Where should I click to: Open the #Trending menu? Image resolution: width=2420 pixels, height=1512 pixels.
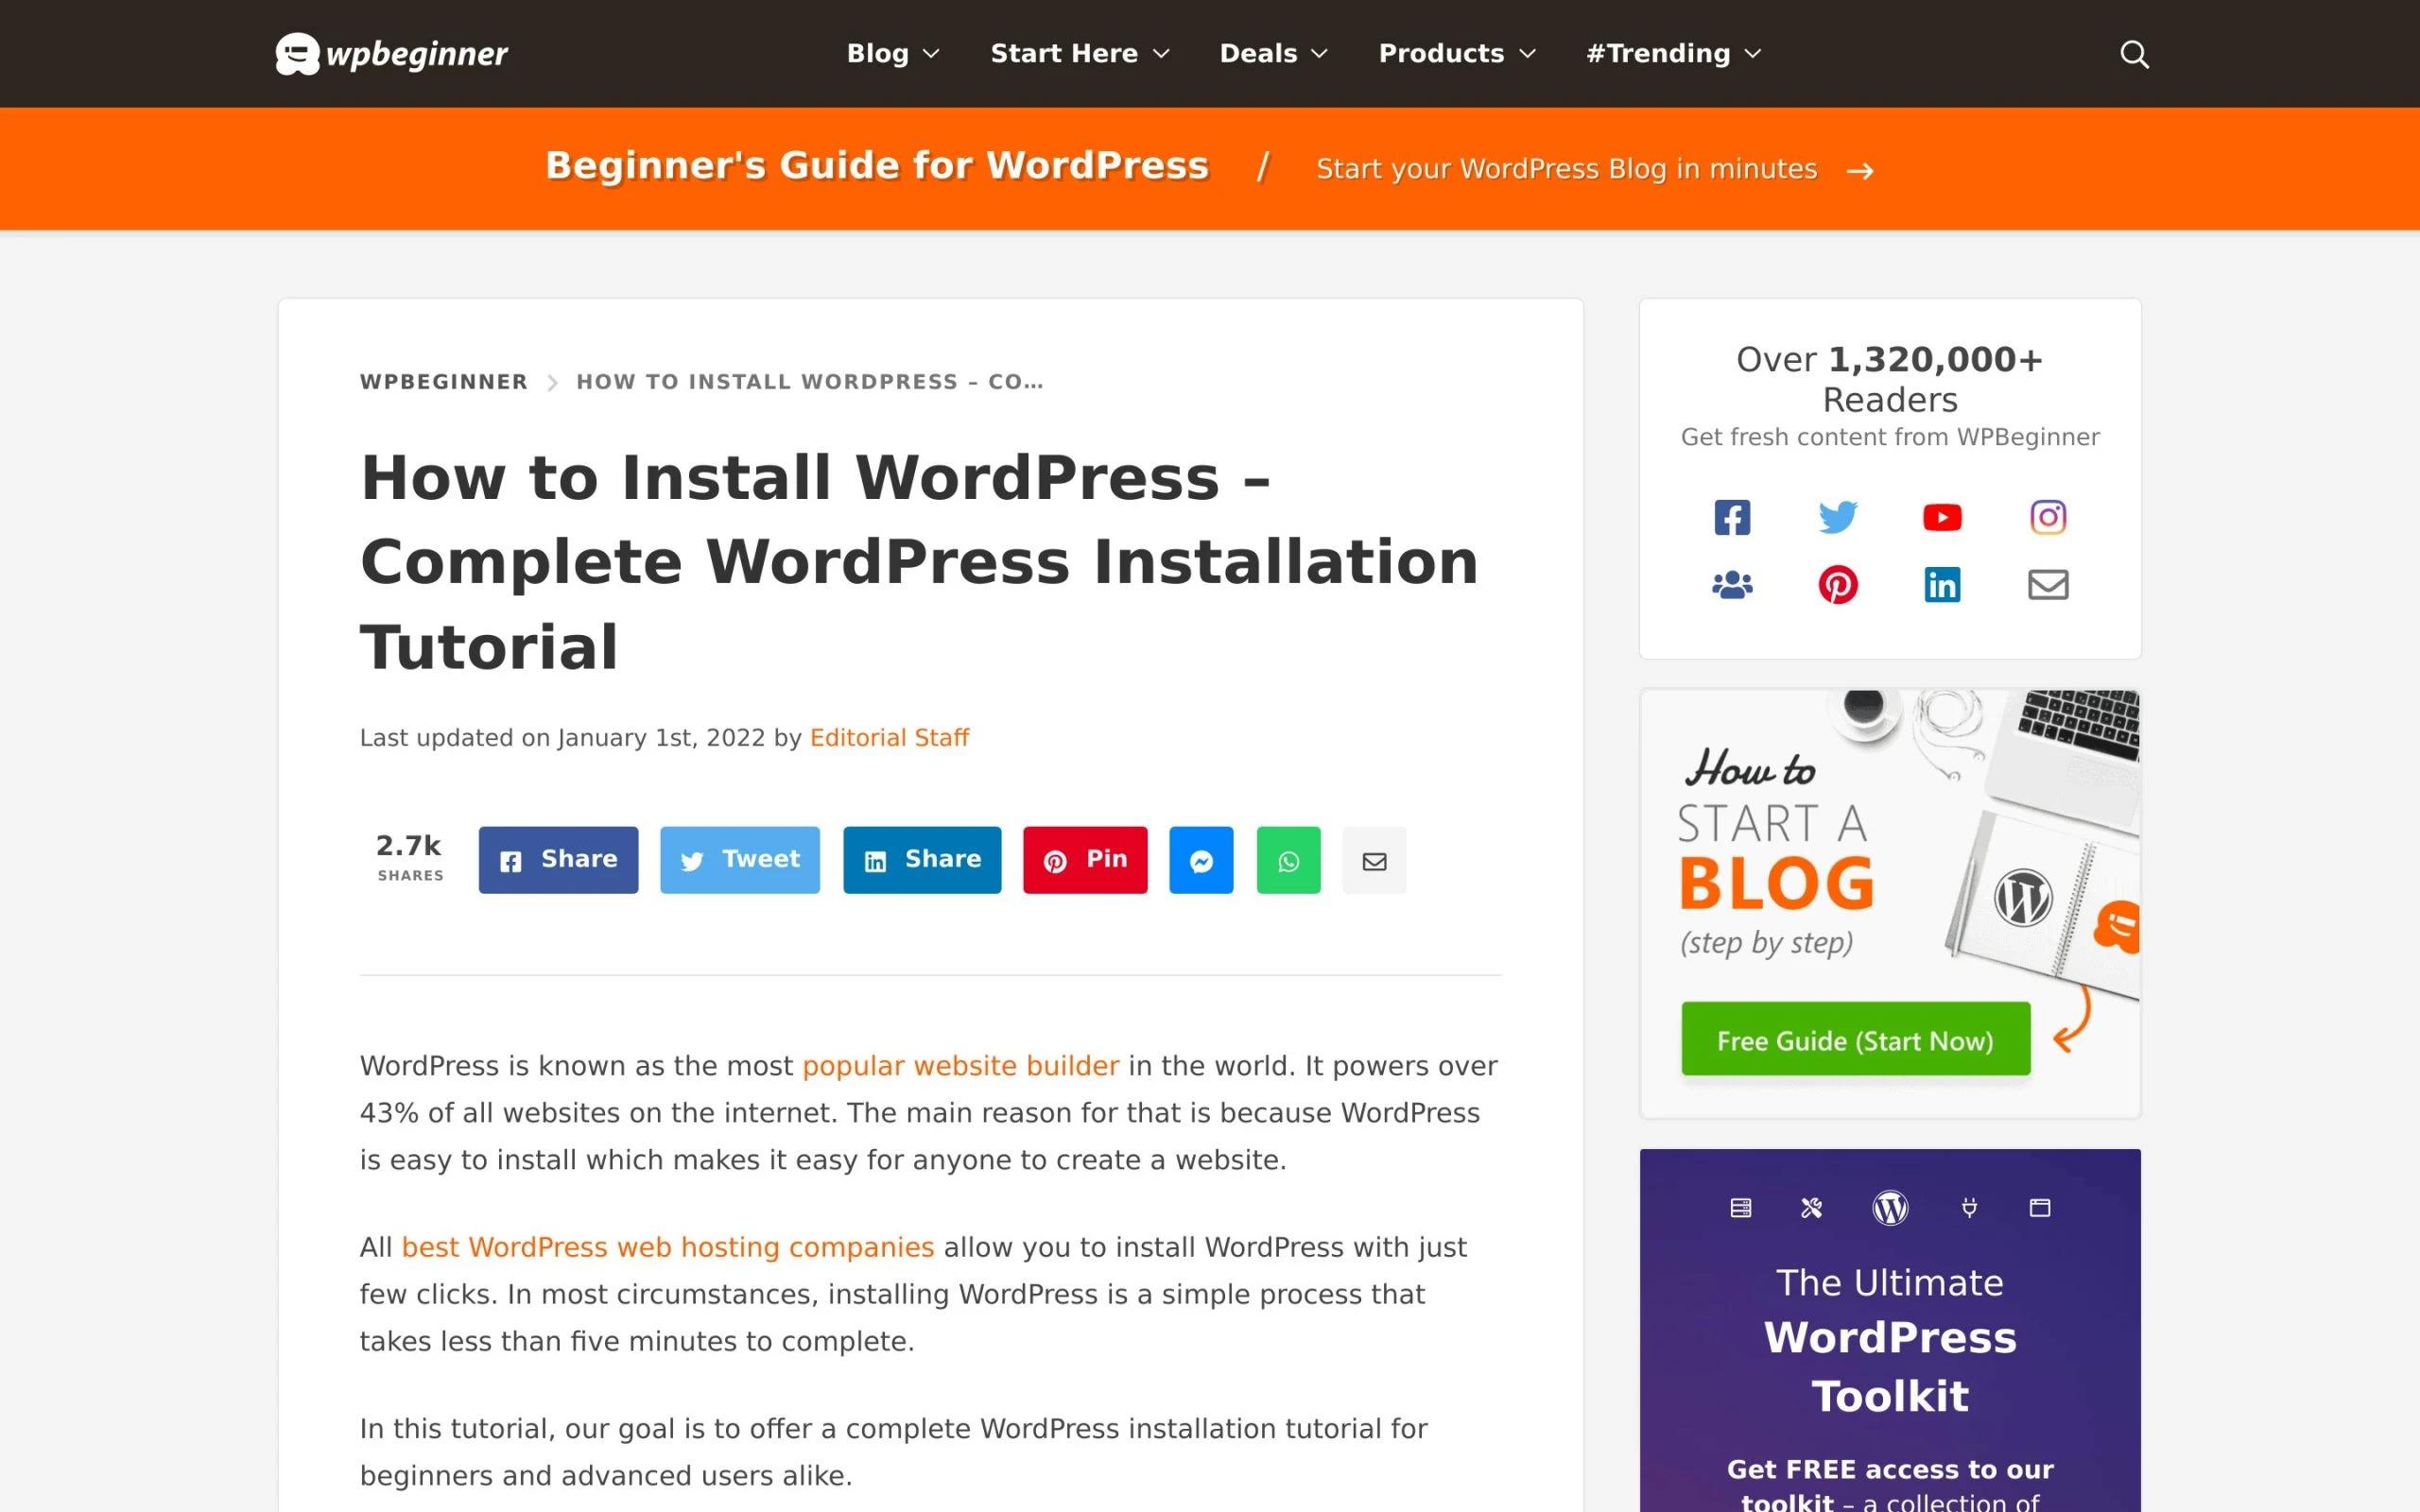(x=1673, y=54)
